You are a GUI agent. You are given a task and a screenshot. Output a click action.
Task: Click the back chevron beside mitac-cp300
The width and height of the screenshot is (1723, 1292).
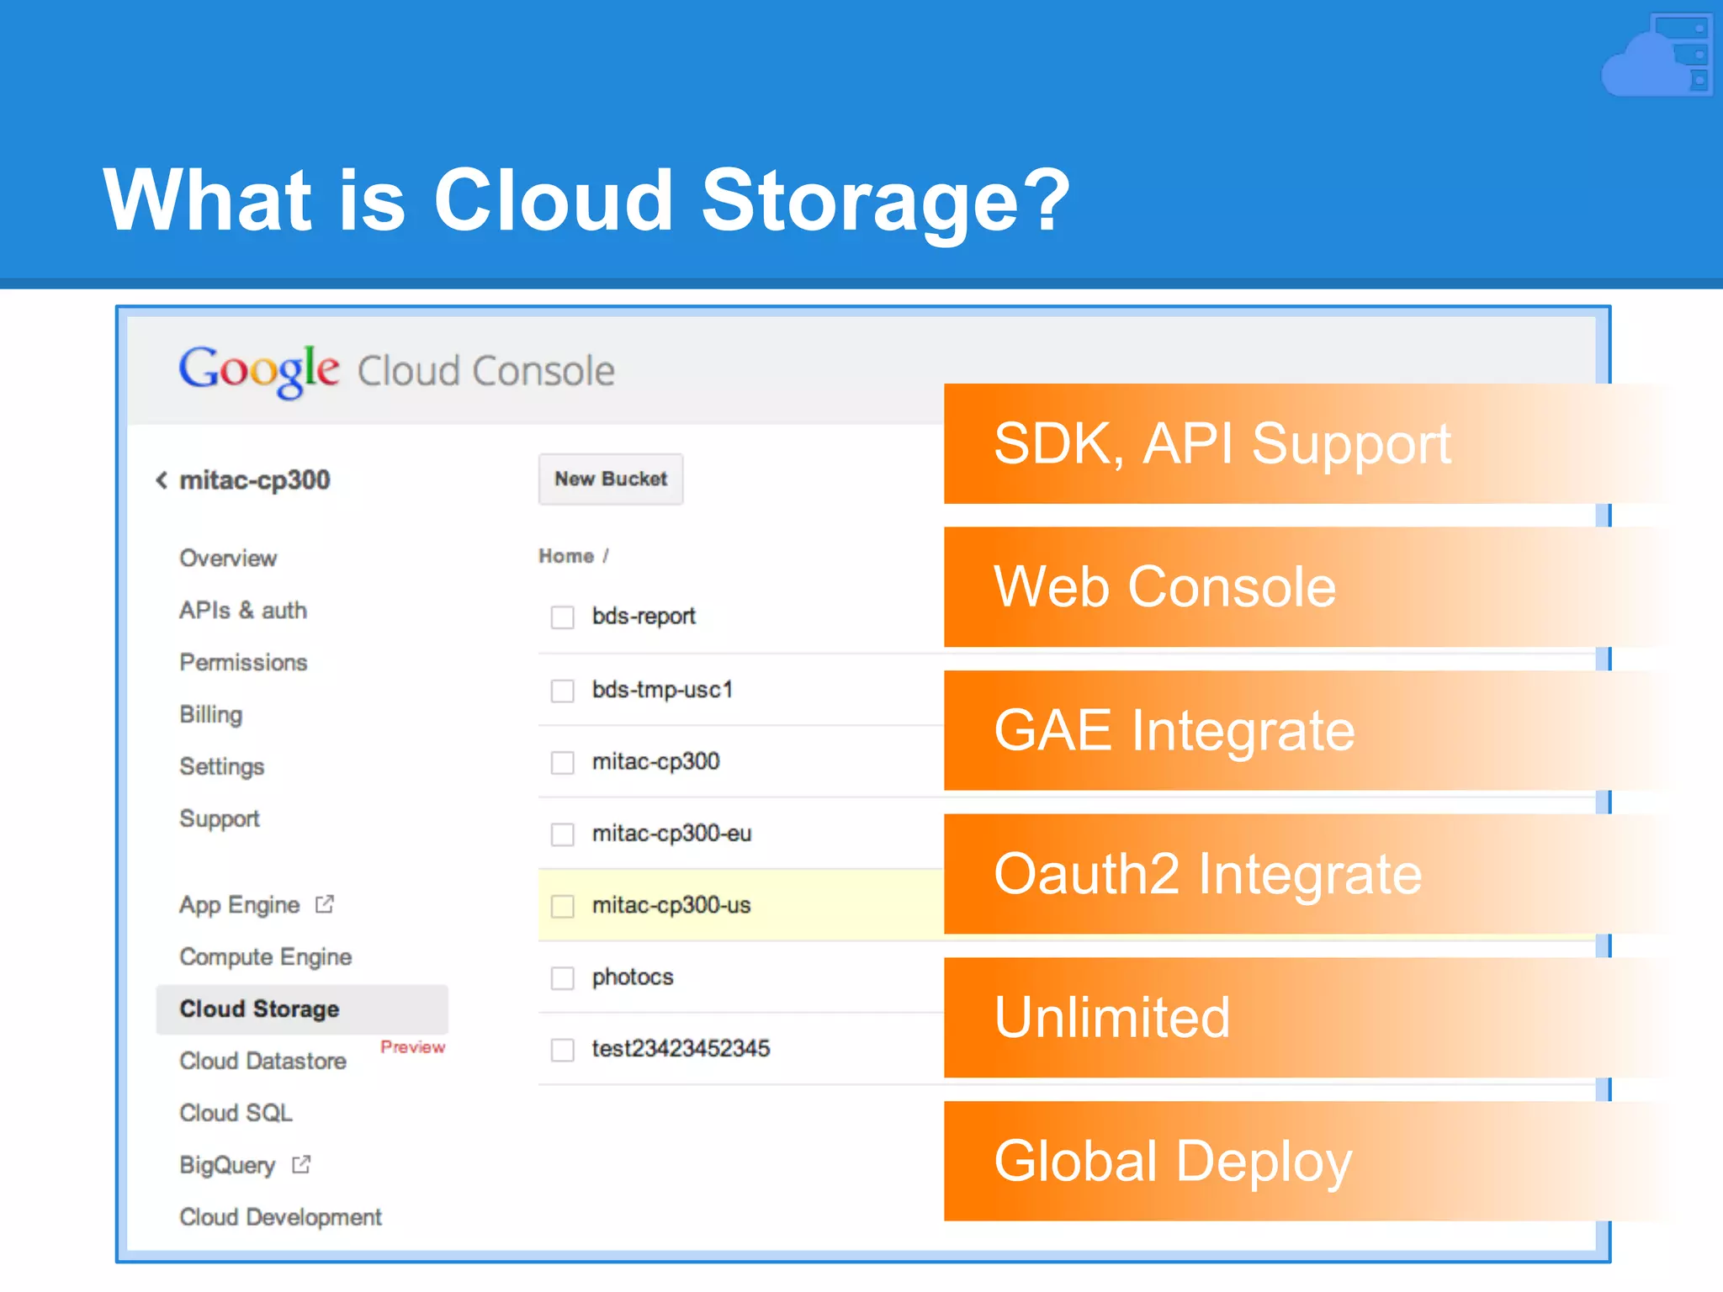coord(162,480)
